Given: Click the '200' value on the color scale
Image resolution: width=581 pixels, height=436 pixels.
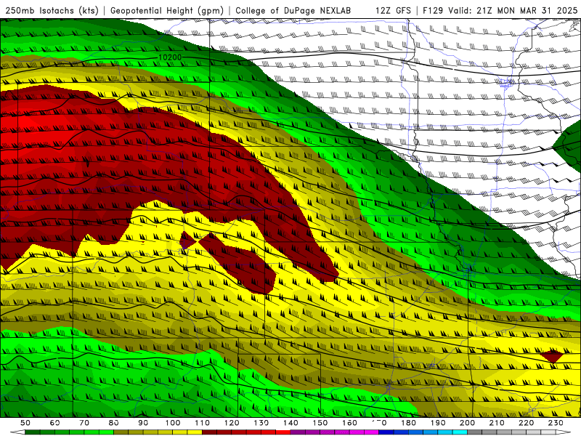Looking at the screenshot, I should (x=468, y=423).
